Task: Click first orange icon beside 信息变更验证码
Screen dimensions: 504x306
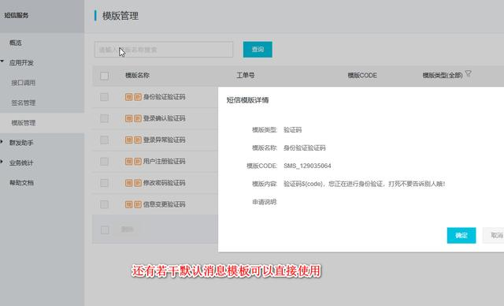Action: pos(129,204)
